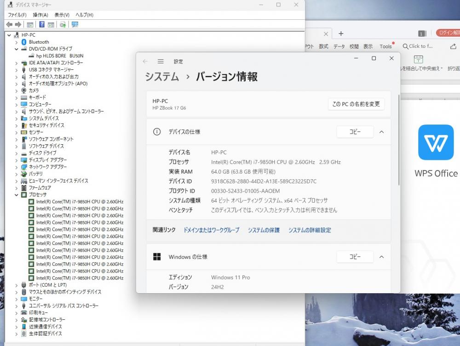Click システム breadcrumb in Settings
The height and width of the screenshot is (346, 460).
pos(162,77)
